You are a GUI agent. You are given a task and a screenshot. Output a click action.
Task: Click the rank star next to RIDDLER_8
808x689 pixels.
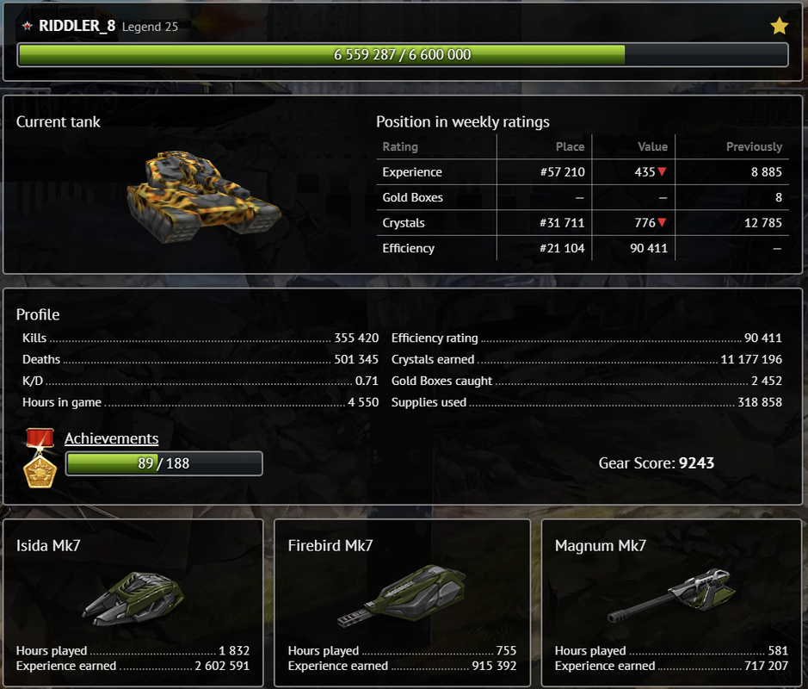pos(27,26)
